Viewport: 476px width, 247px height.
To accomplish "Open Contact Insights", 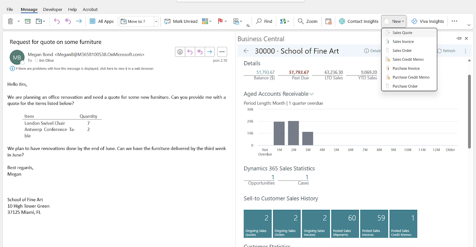I will (358, 21).
